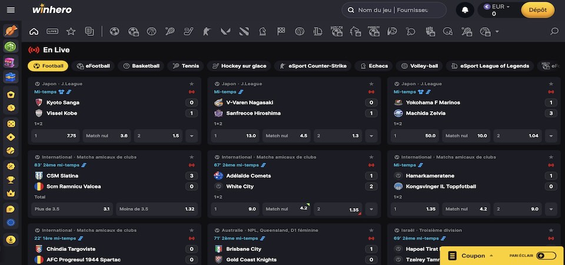The image size is (565, 265).
Task: Select the eSport Counter-Strike tab
Action: (x=313, y=66)
